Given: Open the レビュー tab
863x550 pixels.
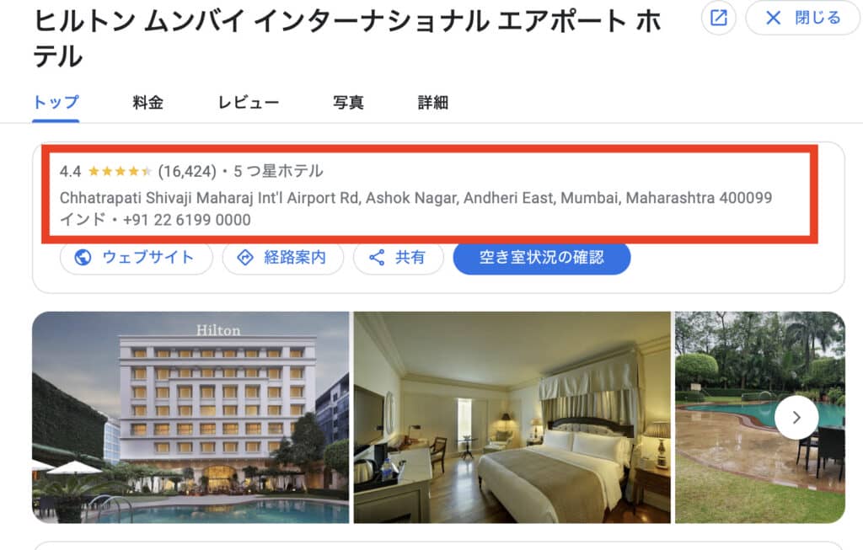Looking at the screenshot, I should point(249,102).
